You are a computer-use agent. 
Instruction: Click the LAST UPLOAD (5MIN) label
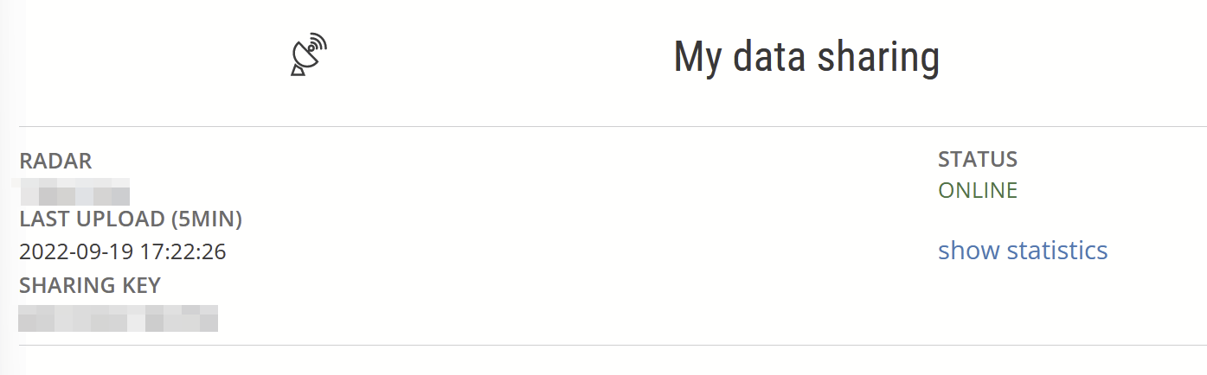(x=131, y=219)
